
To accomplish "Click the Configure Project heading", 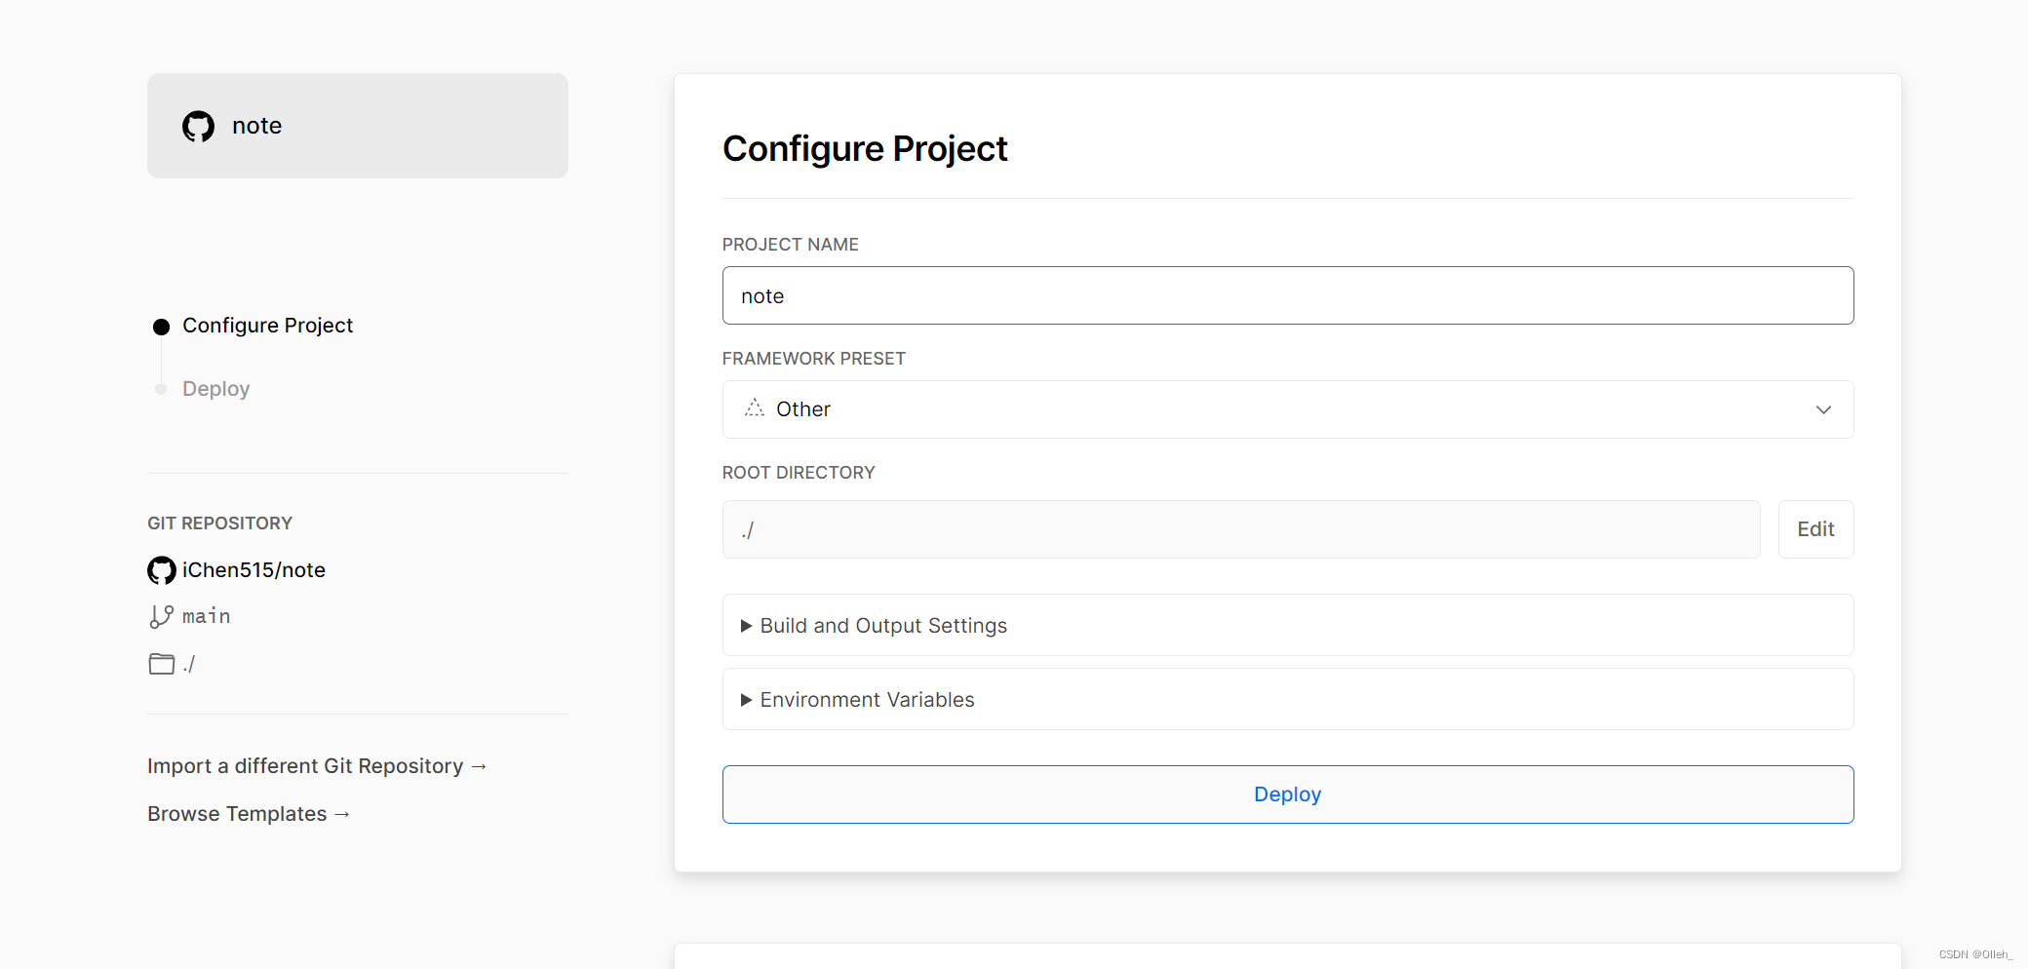I will click(865, 149).
